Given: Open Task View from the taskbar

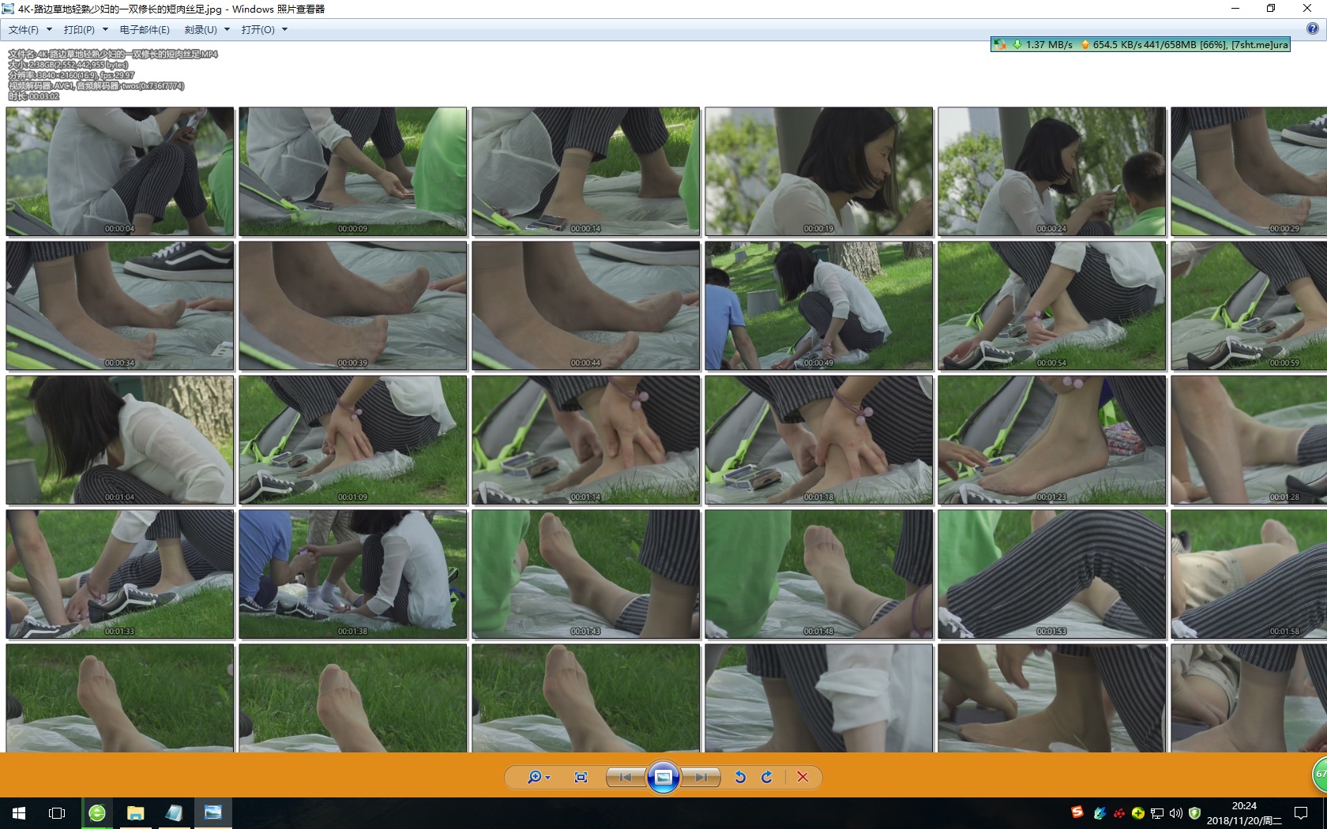Looking at the screenshot, I should click(57, 812).
